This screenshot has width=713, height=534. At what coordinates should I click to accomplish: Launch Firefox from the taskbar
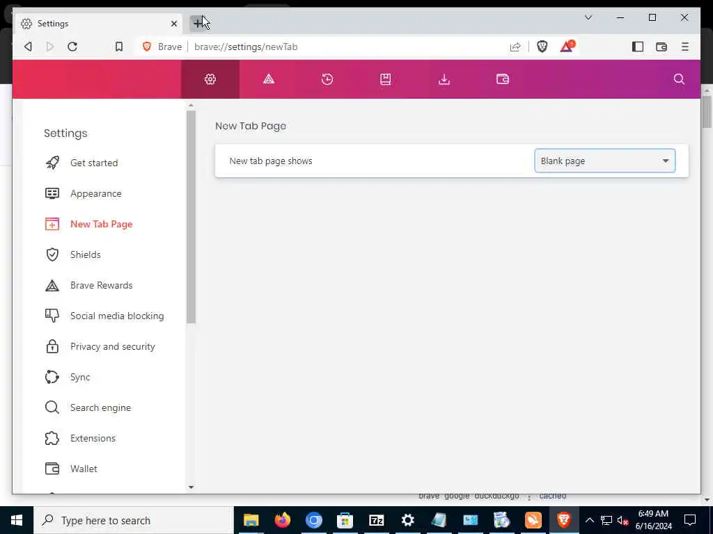(x=283, y=520)
